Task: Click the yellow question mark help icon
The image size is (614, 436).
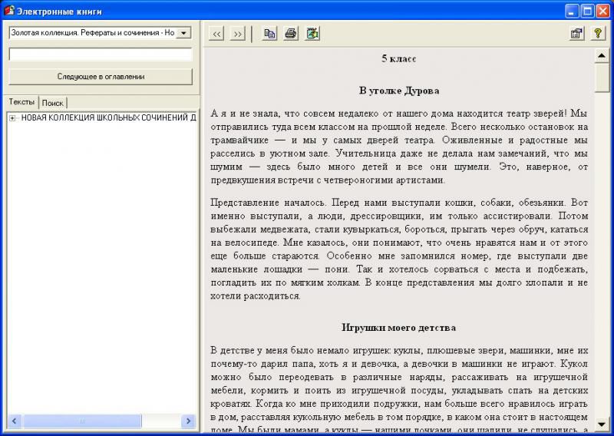Action: [597, 34]
